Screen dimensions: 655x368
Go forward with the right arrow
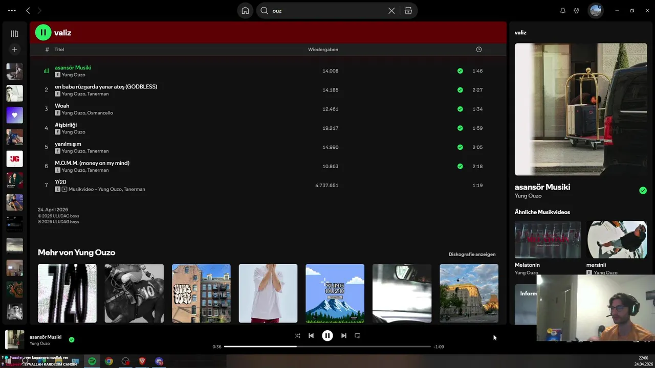click(x=39, y=10)
